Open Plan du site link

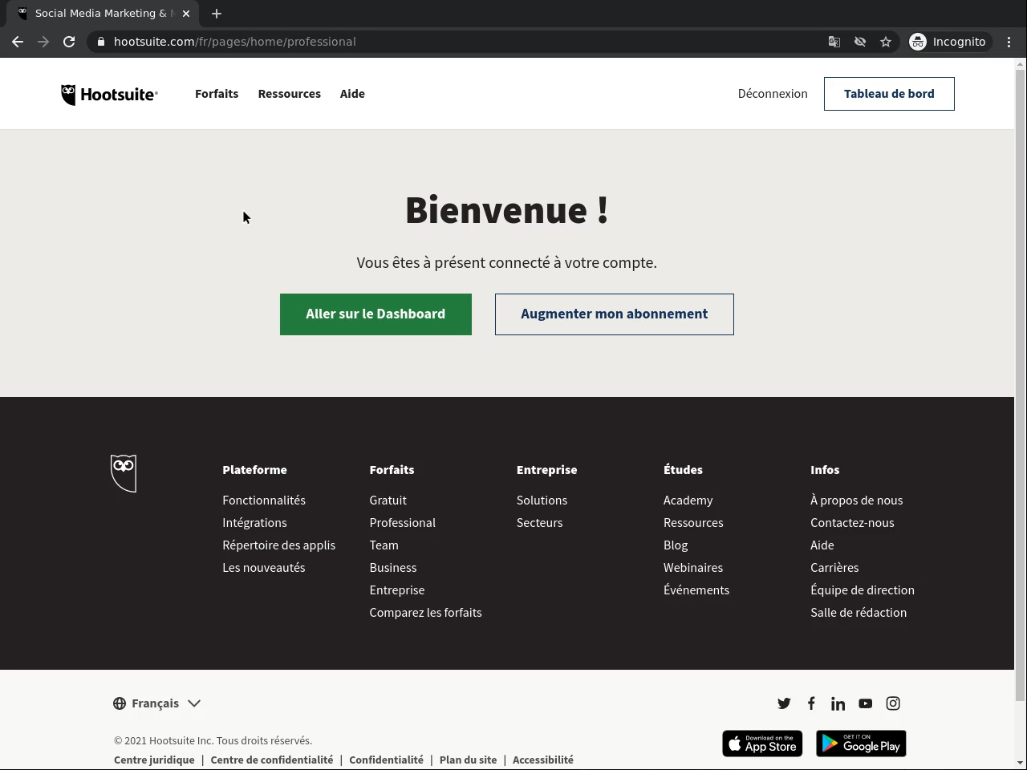pyautogui.click(x=469, y=760)
